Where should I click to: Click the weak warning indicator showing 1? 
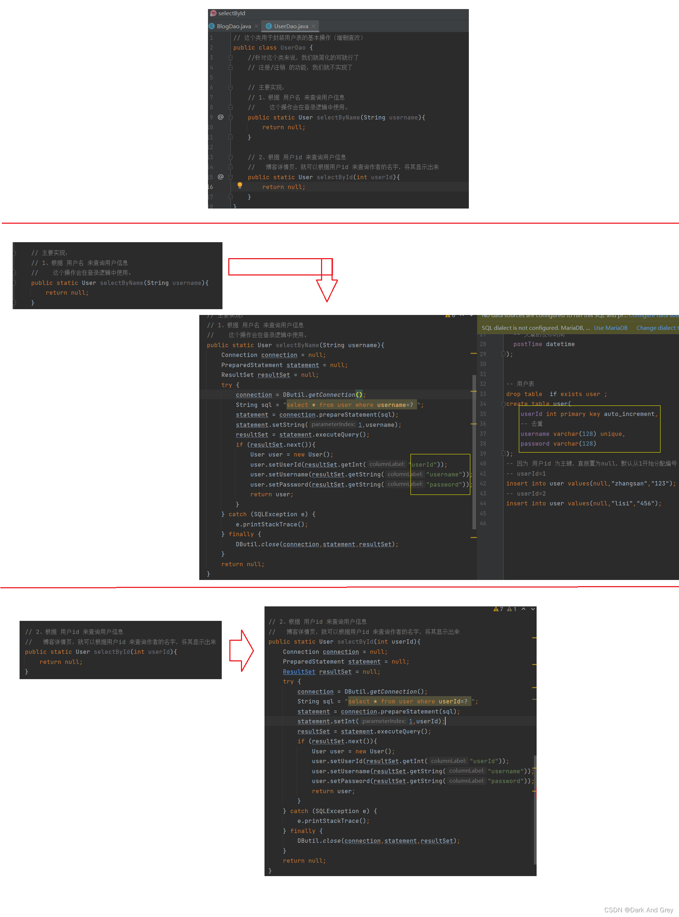click(512, 609)
